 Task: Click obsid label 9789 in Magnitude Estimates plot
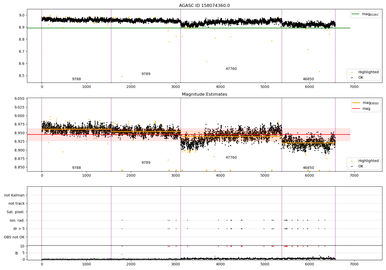point(146,163)
